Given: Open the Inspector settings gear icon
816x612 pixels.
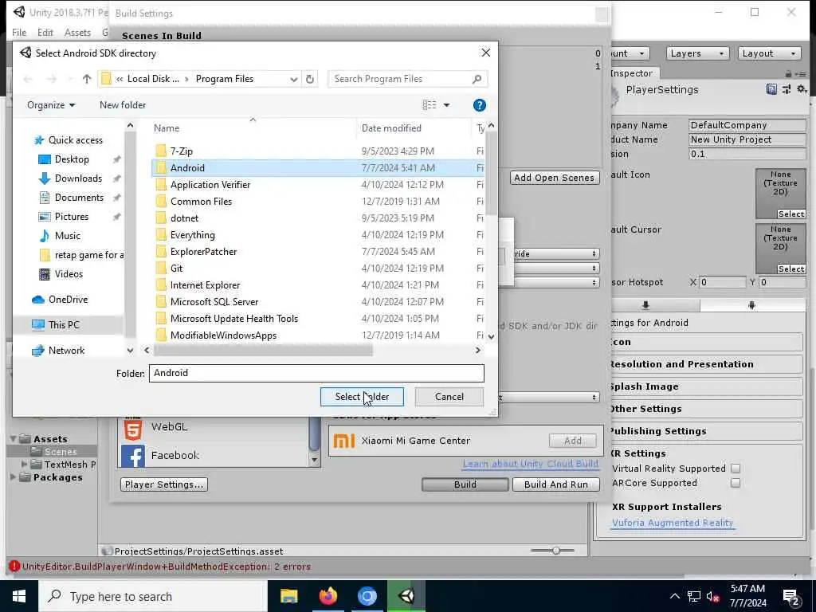Looking at the screenshot, I should pyautogui.click(x=802, y=89).
